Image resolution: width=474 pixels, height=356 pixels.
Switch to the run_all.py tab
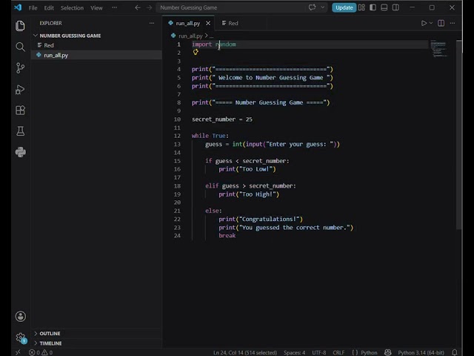187,23
